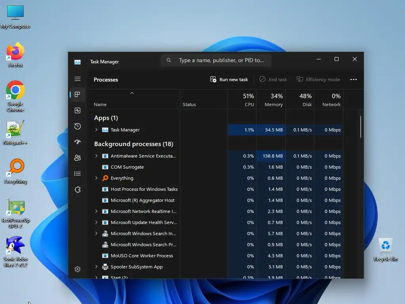Select the Firefox desktop shortcut
This screenshot has height=304, width=405.
pos(15,55)
